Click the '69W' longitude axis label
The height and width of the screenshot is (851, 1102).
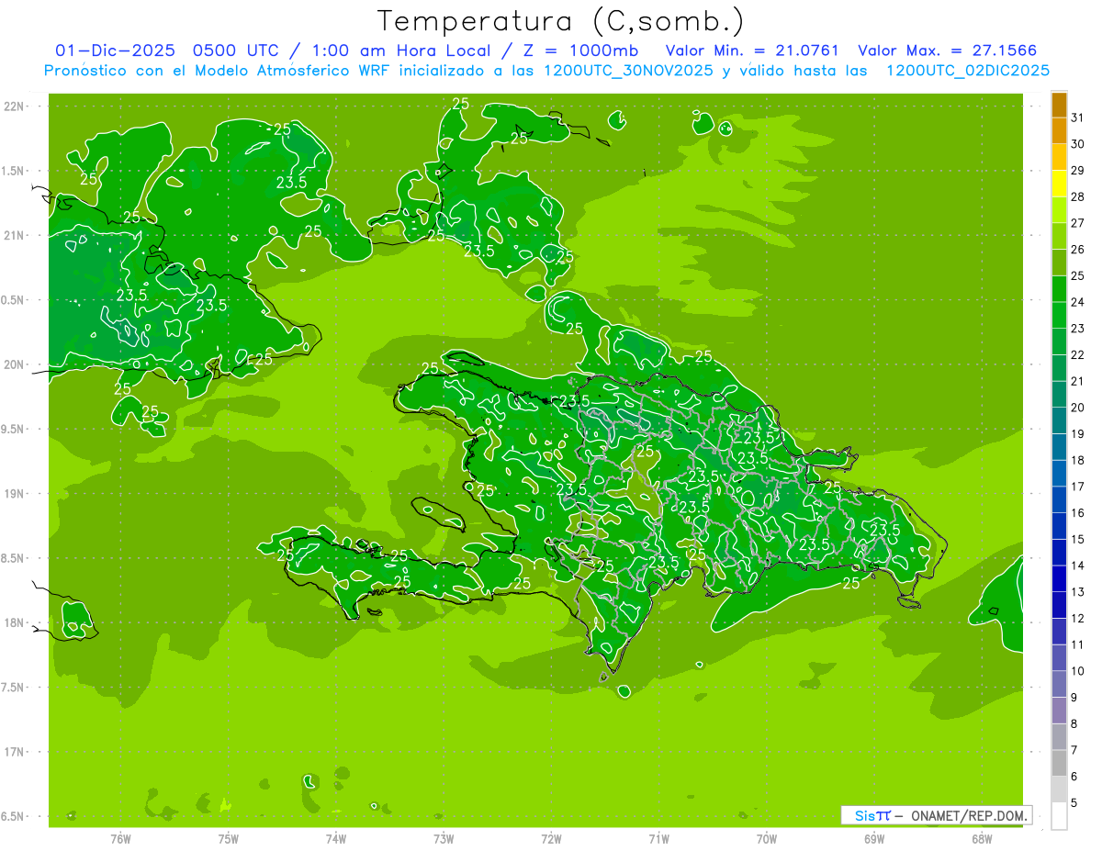[x=874, y=838]
